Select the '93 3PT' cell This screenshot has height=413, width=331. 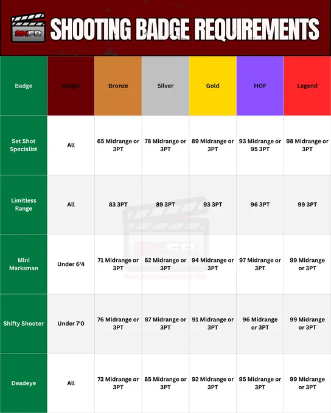click(212, 205)
